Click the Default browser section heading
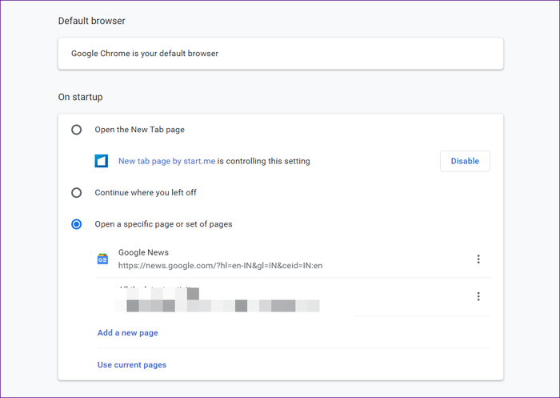 pos(92,21)
